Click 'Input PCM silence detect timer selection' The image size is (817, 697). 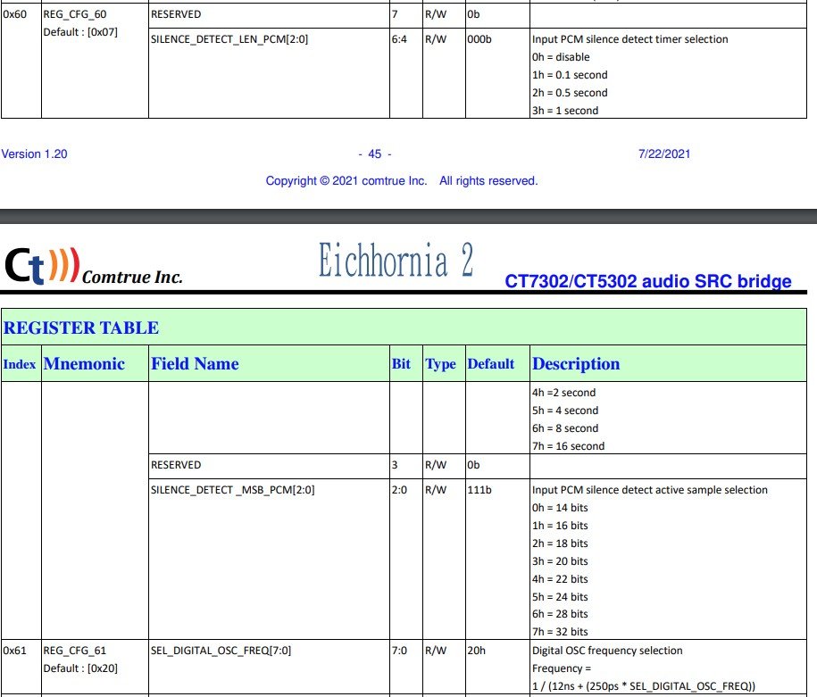(x=630, y=39)
